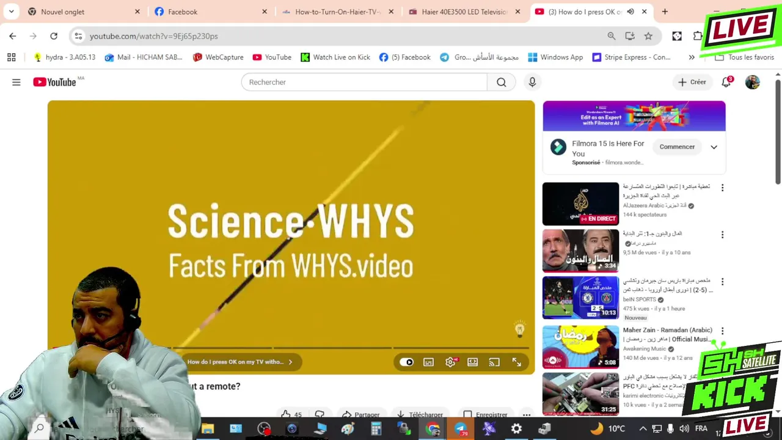Switch player to theater mode
This screenshot has width=782, height=440.
(x=472, y=362)
